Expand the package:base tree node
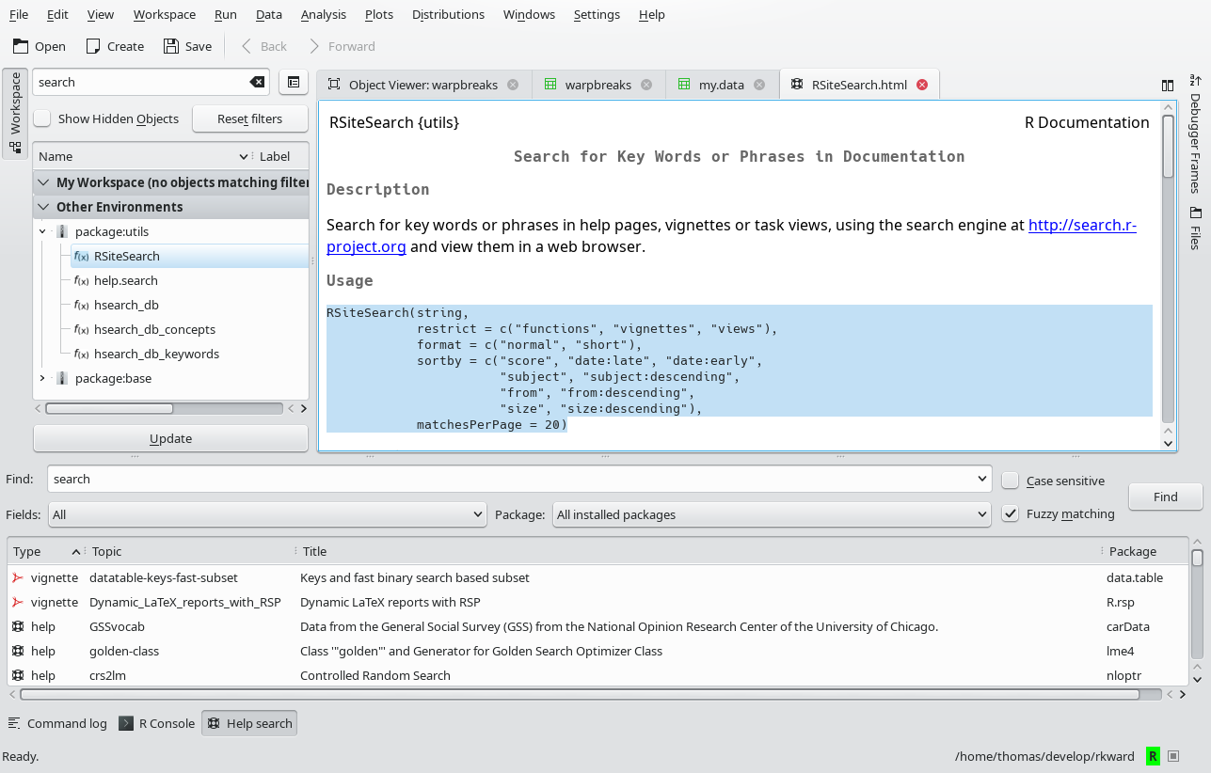Viewport: 1211px width, 773px height. [42, 378]
